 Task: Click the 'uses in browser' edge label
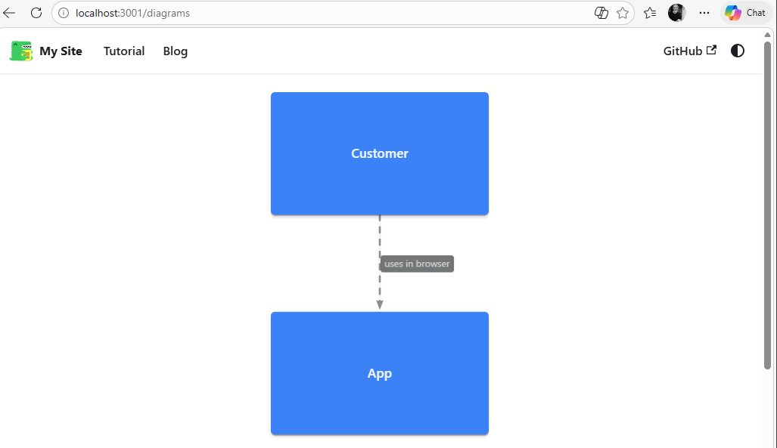417,264
